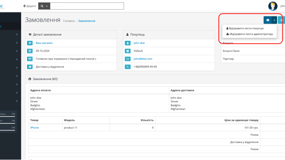The image size is (285, 160).
Task: Click the person icon in 'Покупець' header
Action: (x=128, y=34)
